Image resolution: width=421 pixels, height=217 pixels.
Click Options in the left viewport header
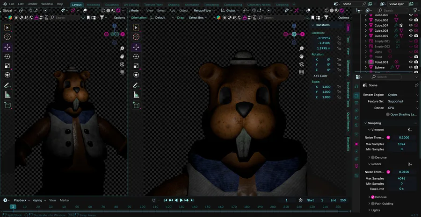119,17
